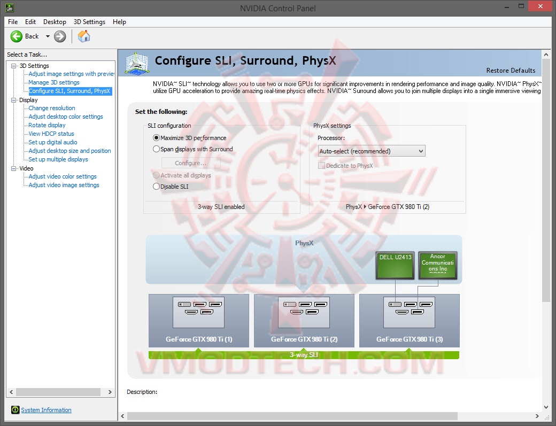556x426 pixels.
Task: Collapse the Display tree node
Action: pyautogui.click(x=14, y=100)
